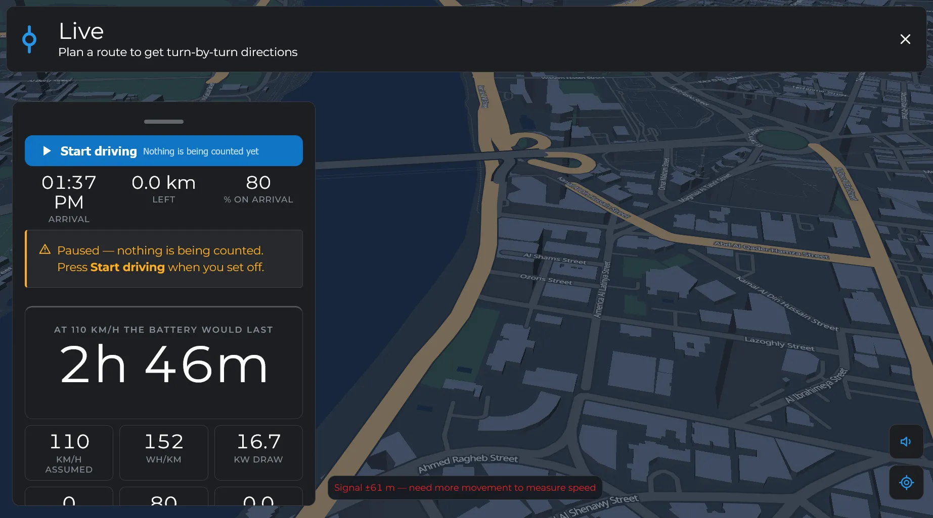Image resolution: width=933 pixels, height=518 pixels.
Task: Click the Live heading text
Action: tap(81, 31)
